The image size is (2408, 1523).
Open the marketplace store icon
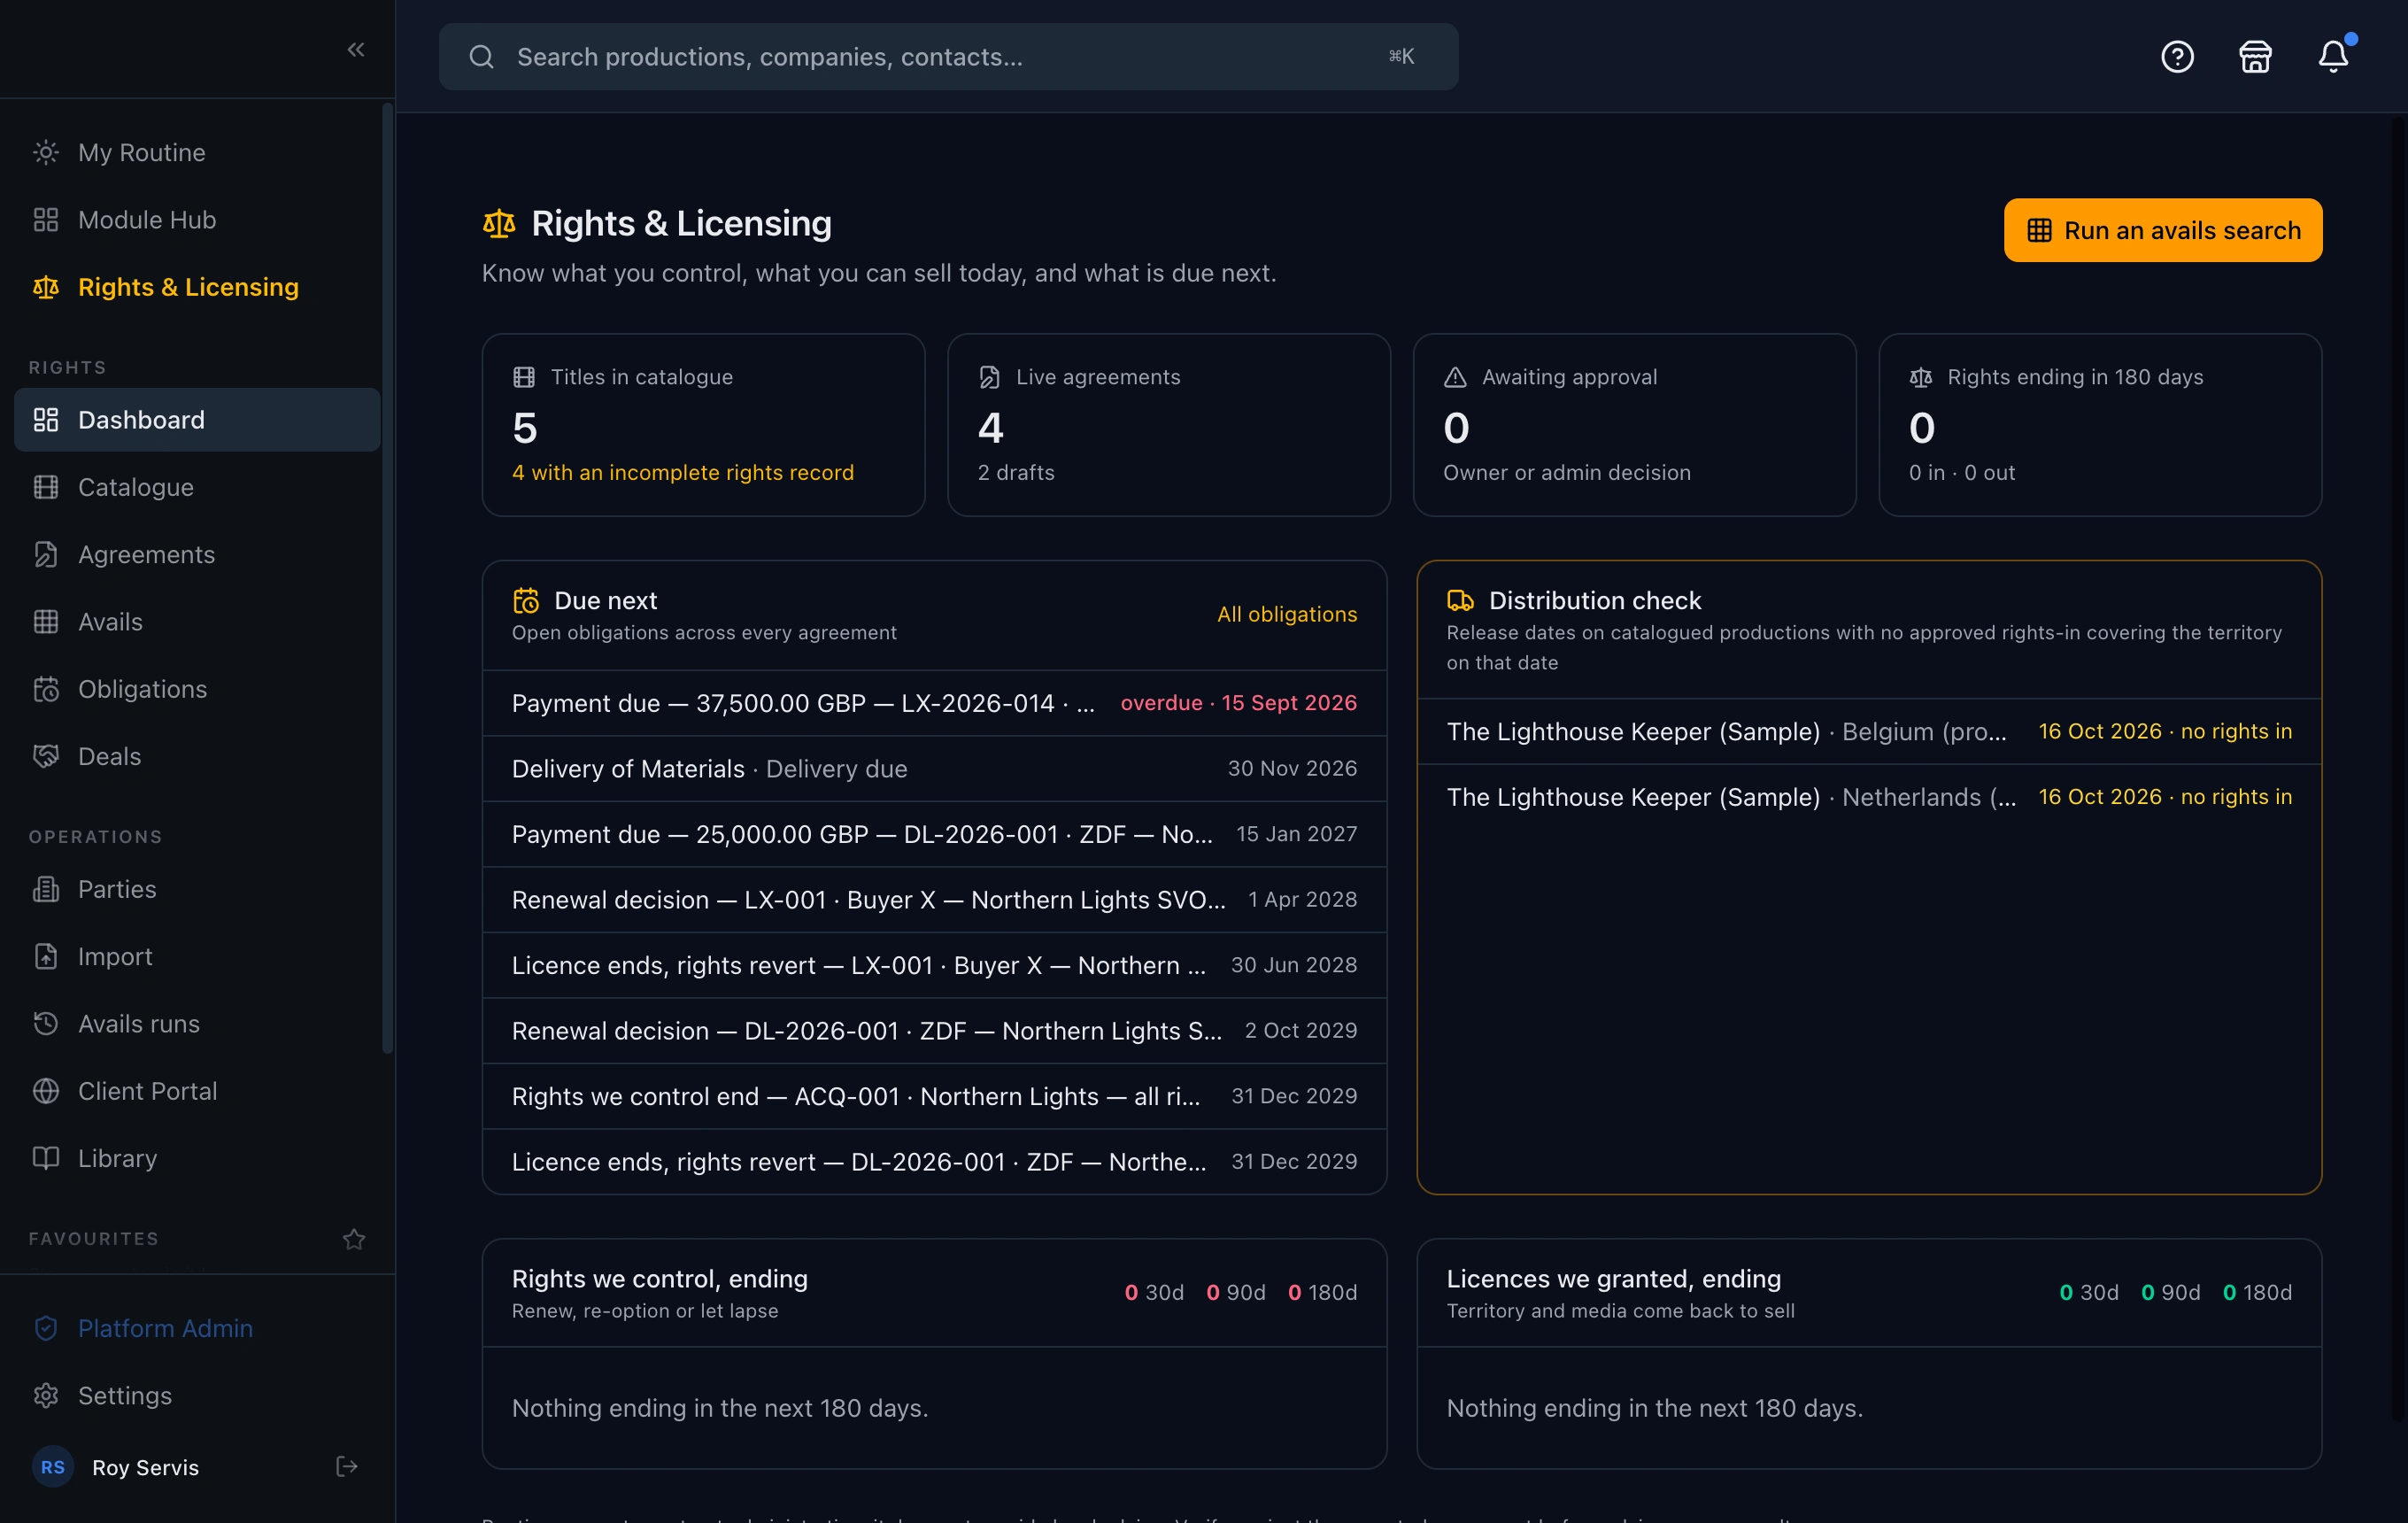[x=2255, y=56]
